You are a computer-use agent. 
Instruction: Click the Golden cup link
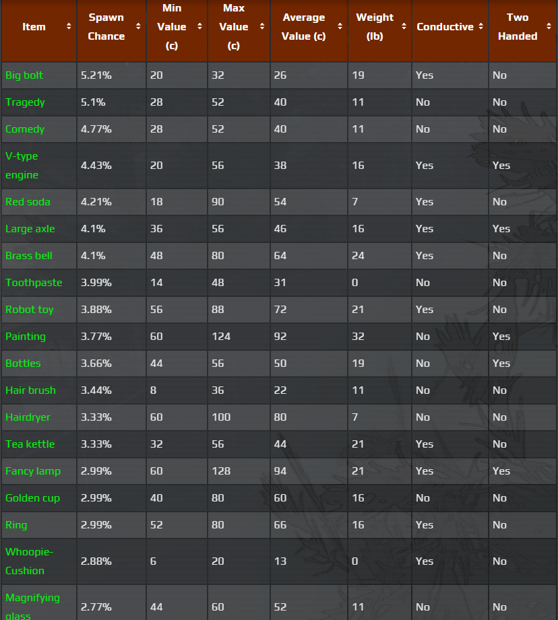tap(32, 498)
